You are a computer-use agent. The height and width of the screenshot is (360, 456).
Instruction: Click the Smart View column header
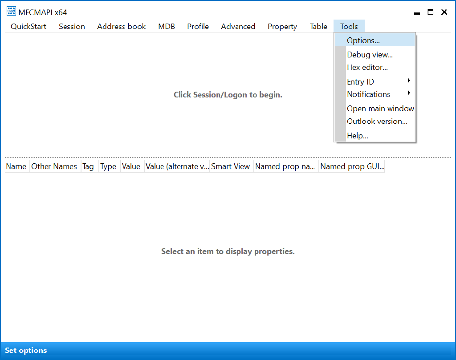[231, 166]
